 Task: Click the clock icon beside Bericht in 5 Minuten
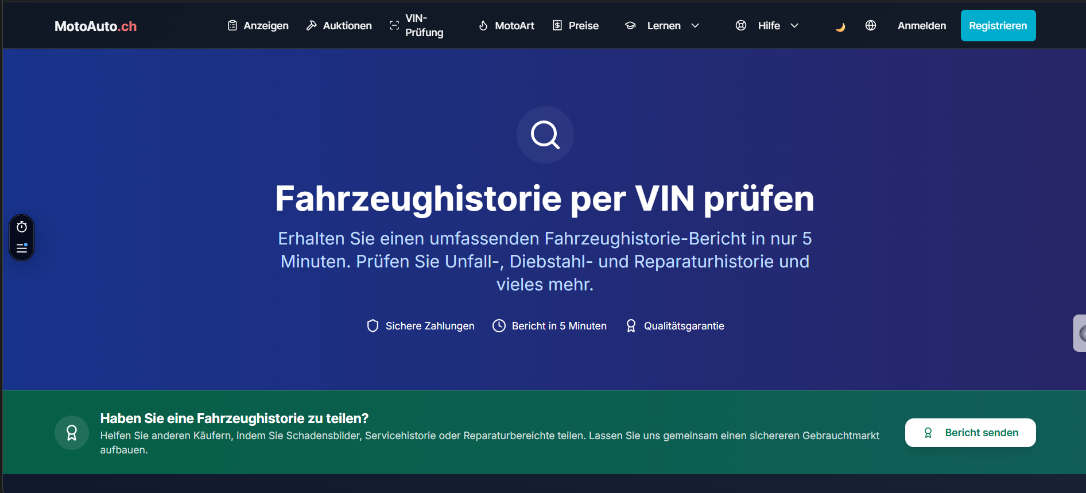click(499, 326)
